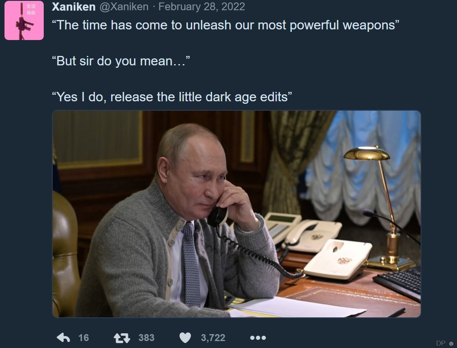Click the "But sir do you mean…" line

click(121, 61)
